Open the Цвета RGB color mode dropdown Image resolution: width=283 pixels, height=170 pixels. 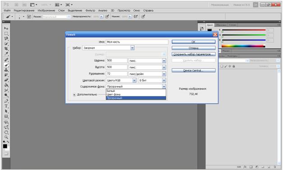pyautogui.click(x=134, y=80)
